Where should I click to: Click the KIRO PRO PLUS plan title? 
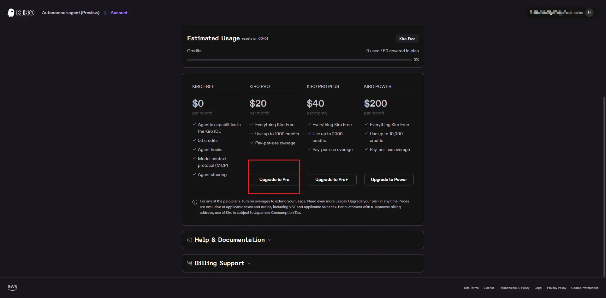pyautogui.click(x=323, y=86)
